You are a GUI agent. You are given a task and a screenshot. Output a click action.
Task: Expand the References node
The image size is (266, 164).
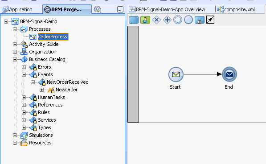[24, 105]
